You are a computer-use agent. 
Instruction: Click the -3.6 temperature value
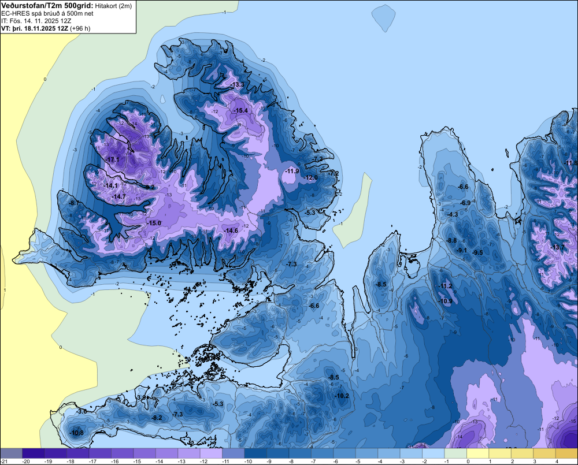[x=82, y=412]
